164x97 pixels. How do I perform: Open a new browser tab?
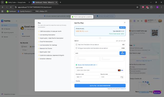pos(60,2)
